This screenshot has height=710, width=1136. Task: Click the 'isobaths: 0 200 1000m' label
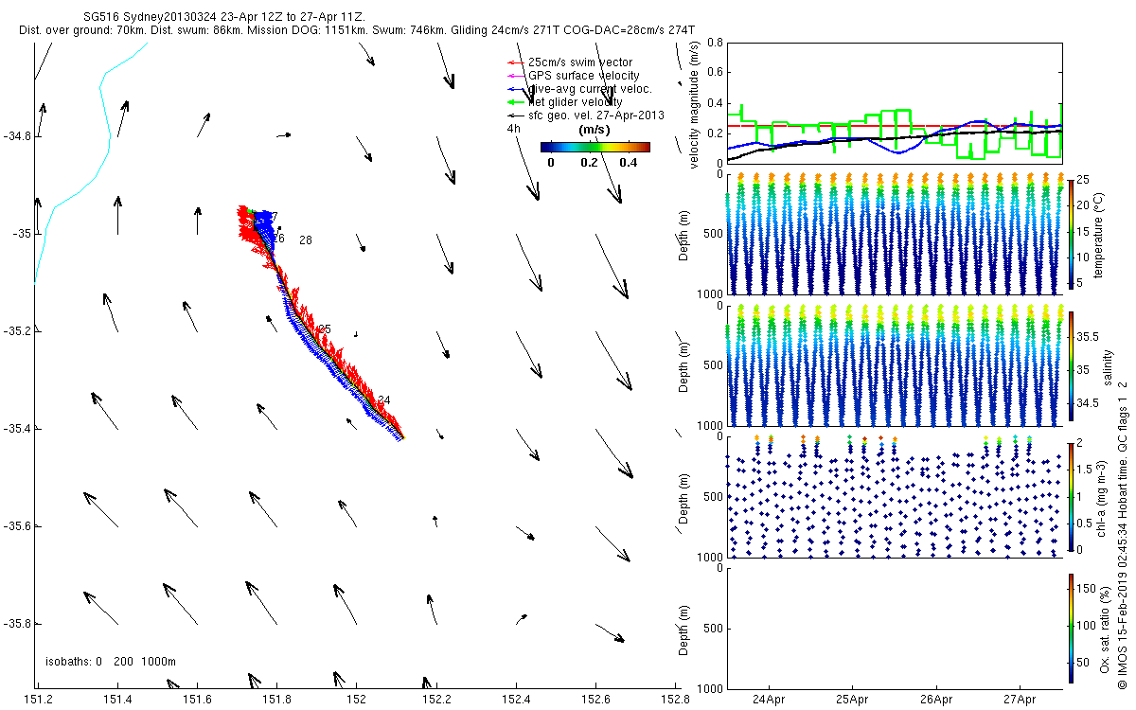pos(111,662)
